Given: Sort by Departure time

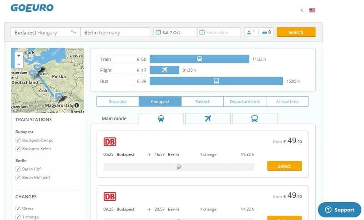Looking at the screenshot, I should tap(245, 101).
